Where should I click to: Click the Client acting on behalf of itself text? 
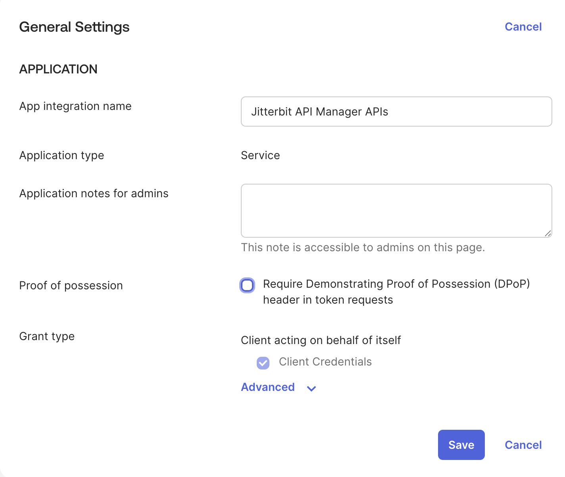321,340
